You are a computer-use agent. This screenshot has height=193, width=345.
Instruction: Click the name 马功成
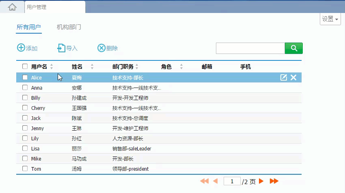click(79, 159)
